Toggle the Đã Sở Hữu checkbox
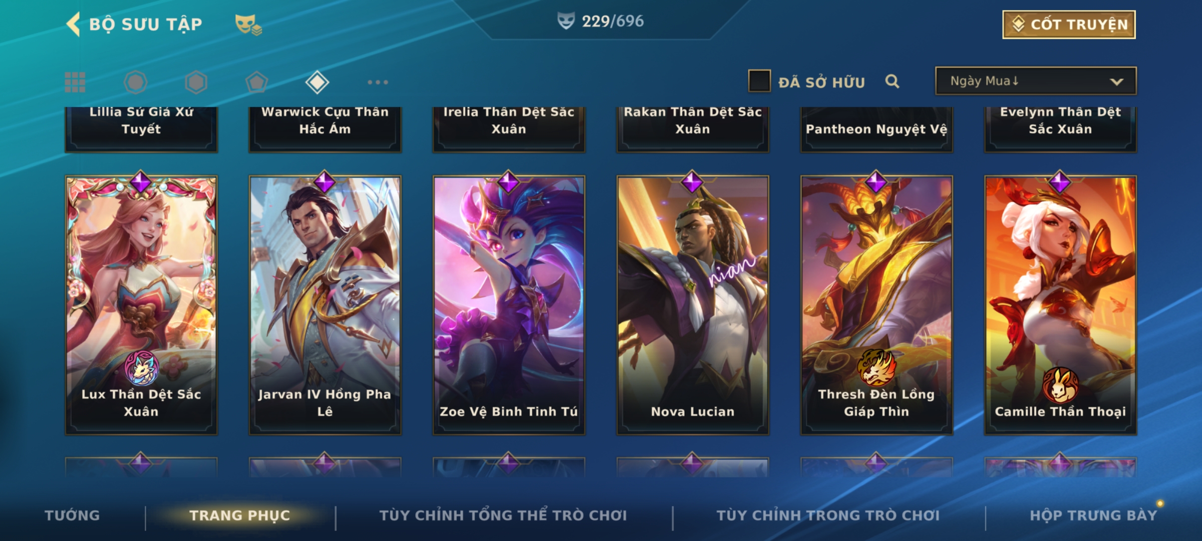The width and height of the screenshot is (1202, 541). tap(759, 81)
